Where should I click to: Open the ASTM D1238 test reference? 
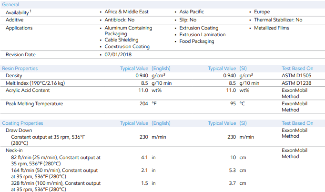[296, 83]
